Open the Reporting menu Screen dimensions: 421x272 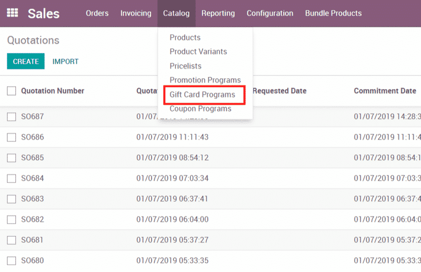point(218,14)
